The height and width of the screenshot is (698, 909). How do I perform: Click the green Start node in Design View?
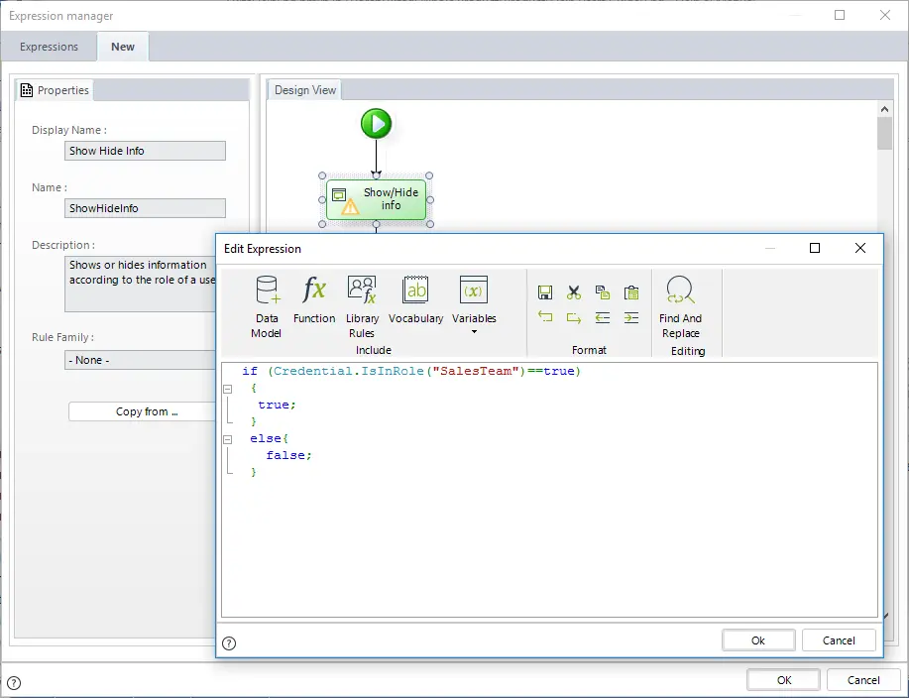click(377, 124)
